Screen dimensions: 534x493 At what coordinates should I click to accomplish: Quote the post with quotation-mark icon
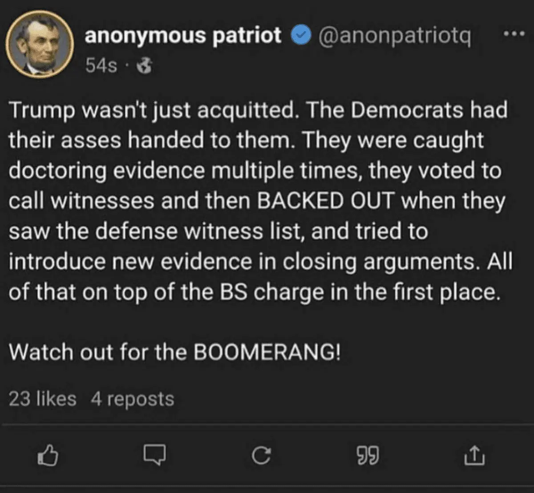coord(368,456)
